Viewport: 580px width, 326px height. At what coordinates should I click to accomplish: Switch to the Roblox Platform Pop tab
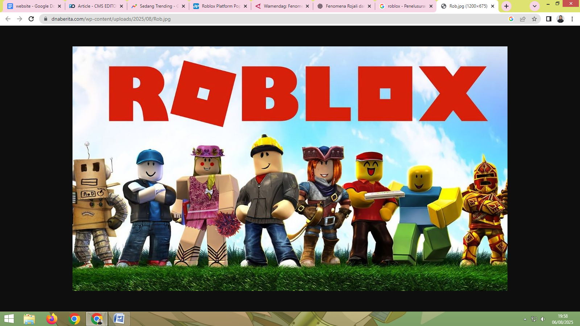tap(220, 6)
